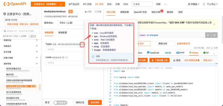Click the C# language icon
Image resolution: width=223 pixels, height=106 pixels.
point(204,53)
